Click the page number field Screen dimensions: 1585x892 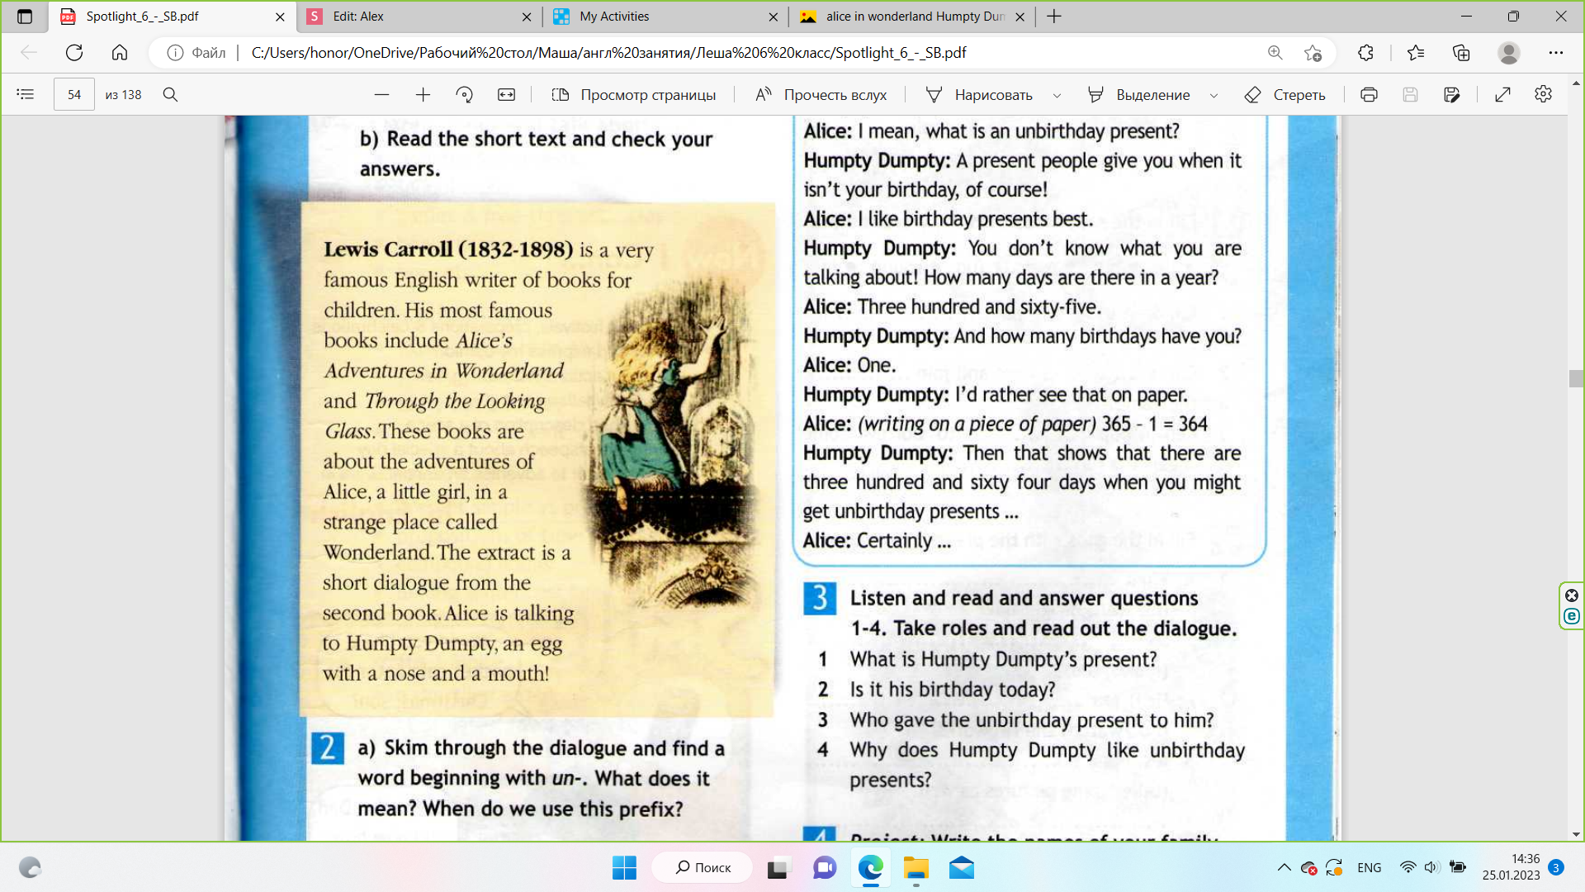(74, 95)
